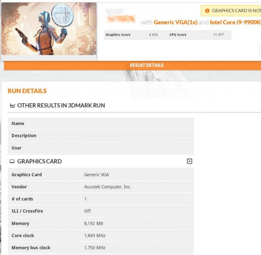Click the Run Details heading

(x=27, y=91)
